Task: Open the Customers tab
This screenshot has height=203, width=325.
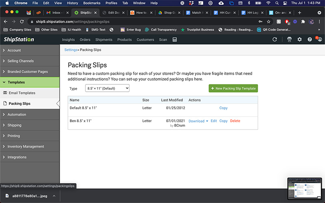Action: [145, 39]
